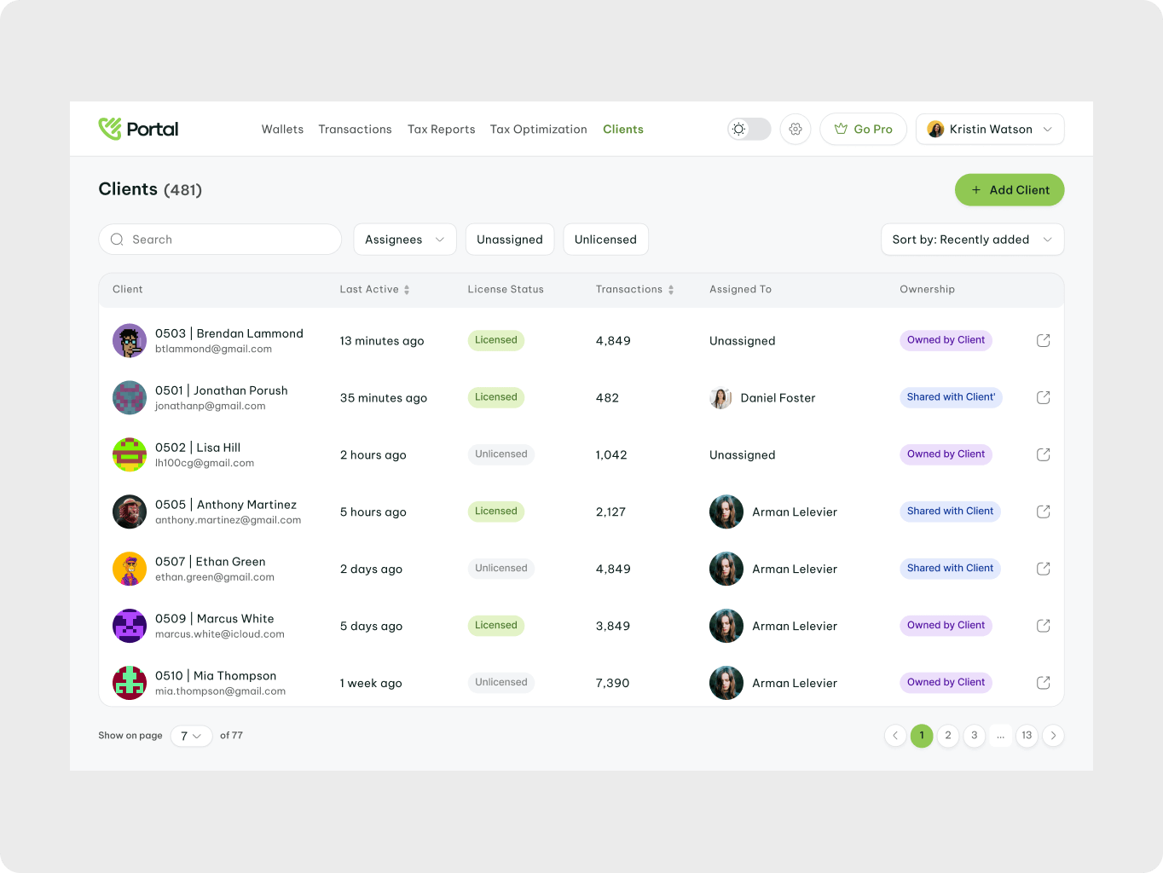1163x873 pixels.
Task: Go to the Wallets section
Action: point(282,129)
